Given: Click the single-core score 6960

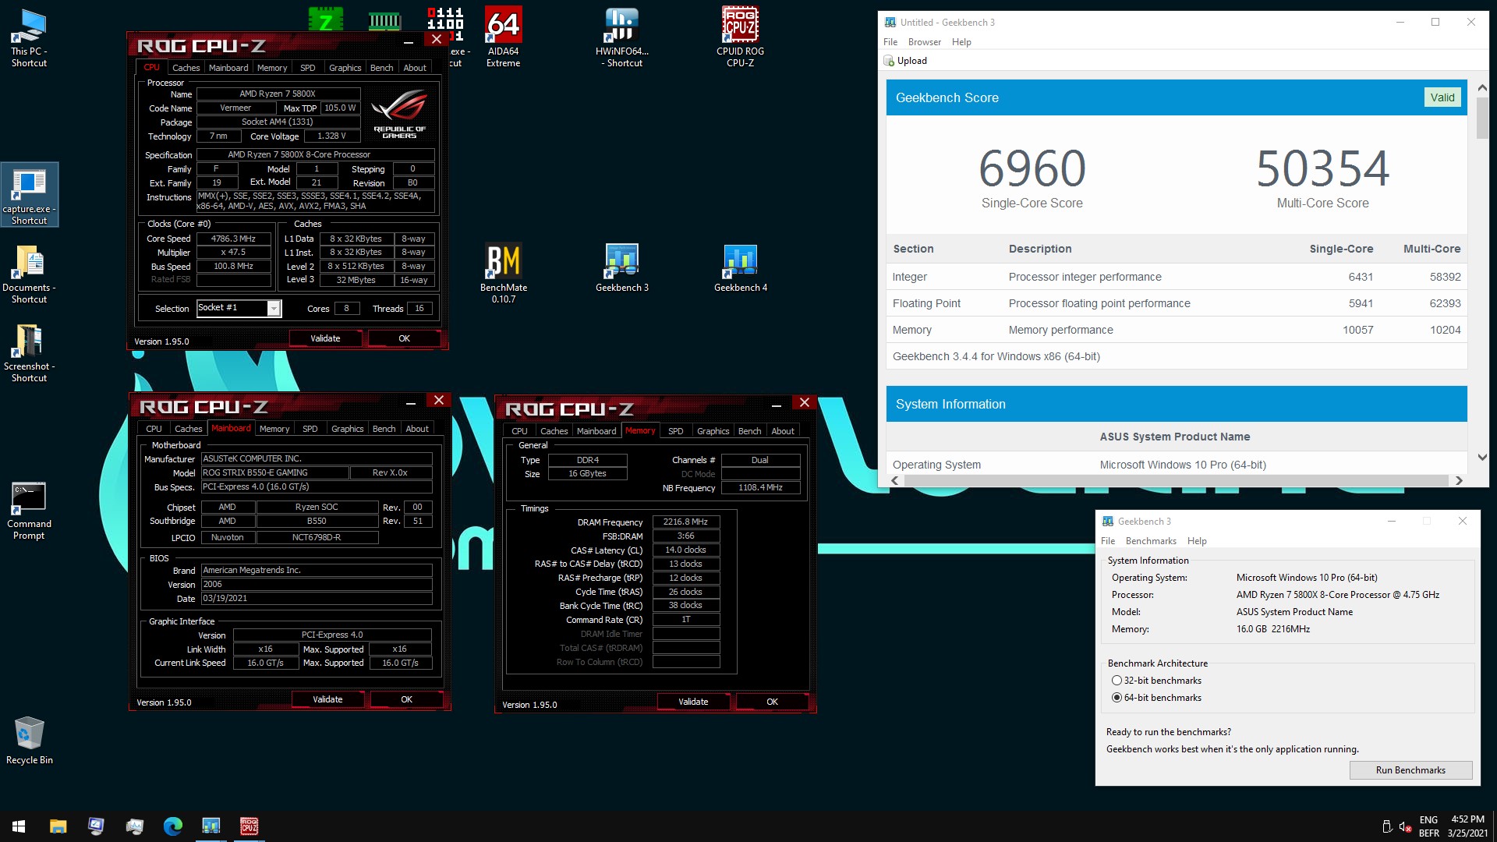Looking at the screenshot, I should (1032, 168).
